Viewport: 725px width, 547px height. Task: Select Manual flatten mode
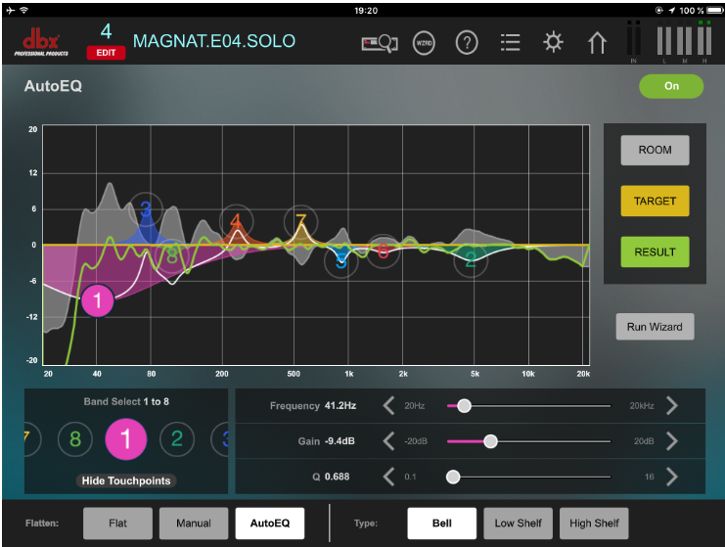[x=194, y=524]
